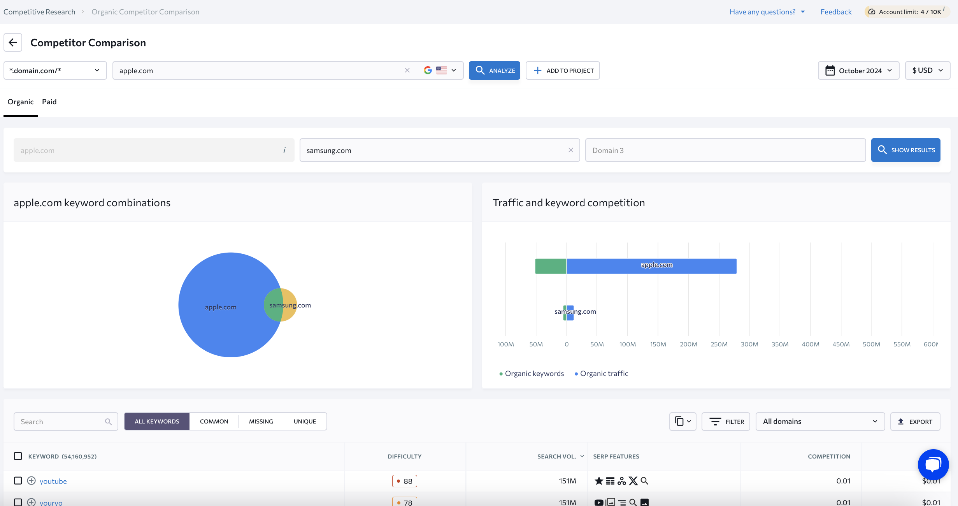Open the October 2024 date dropdown
The width and height of the screenshot is (958, 506).
[x=858, y=70]
